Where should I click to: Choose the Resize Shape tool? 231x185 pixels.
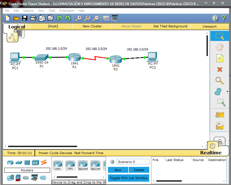tap(221, 103)
